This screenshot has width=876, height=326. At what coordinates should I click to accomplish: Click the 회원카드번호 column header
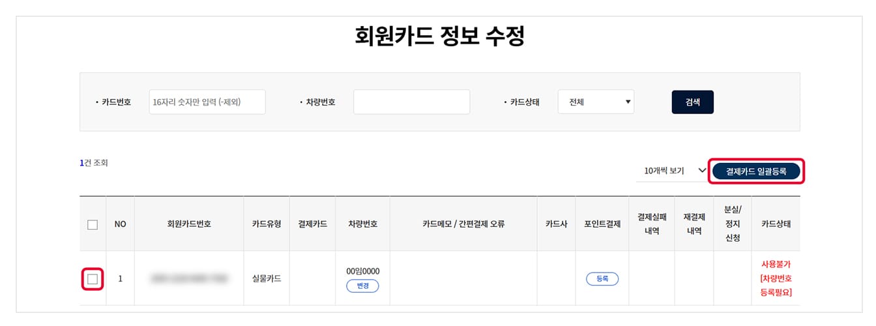(189, 224)
